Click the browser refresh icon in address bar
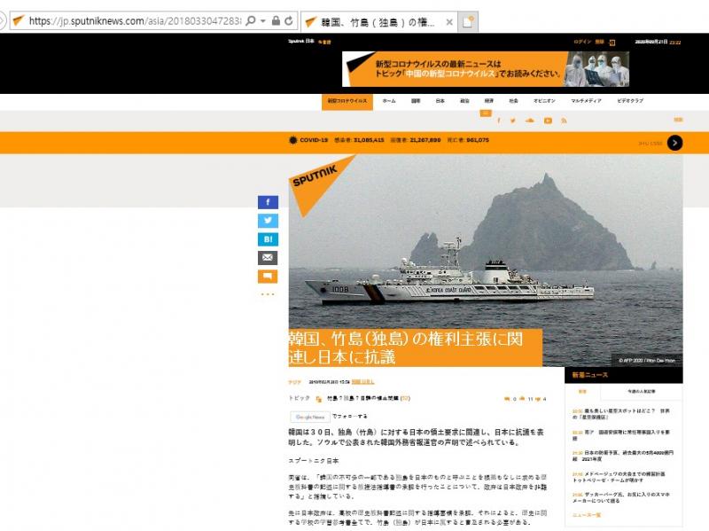709x531 pixels. click(x=290, y=20)
